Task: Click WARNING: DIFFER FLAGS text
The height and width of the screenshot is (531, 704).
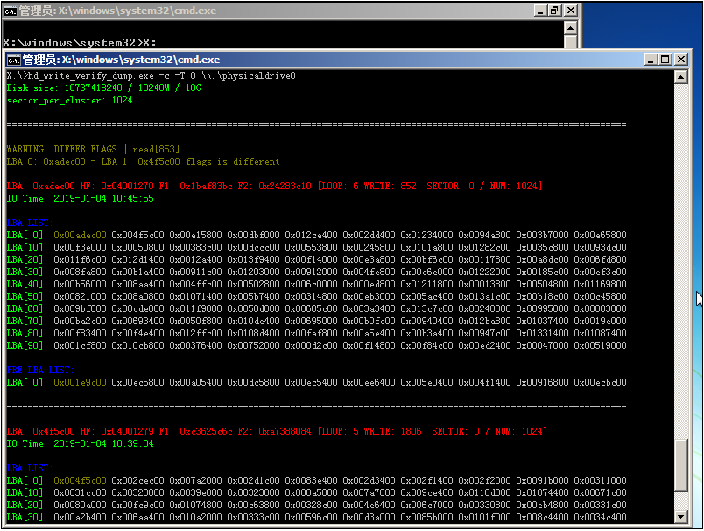Action: tap(62, 149)
